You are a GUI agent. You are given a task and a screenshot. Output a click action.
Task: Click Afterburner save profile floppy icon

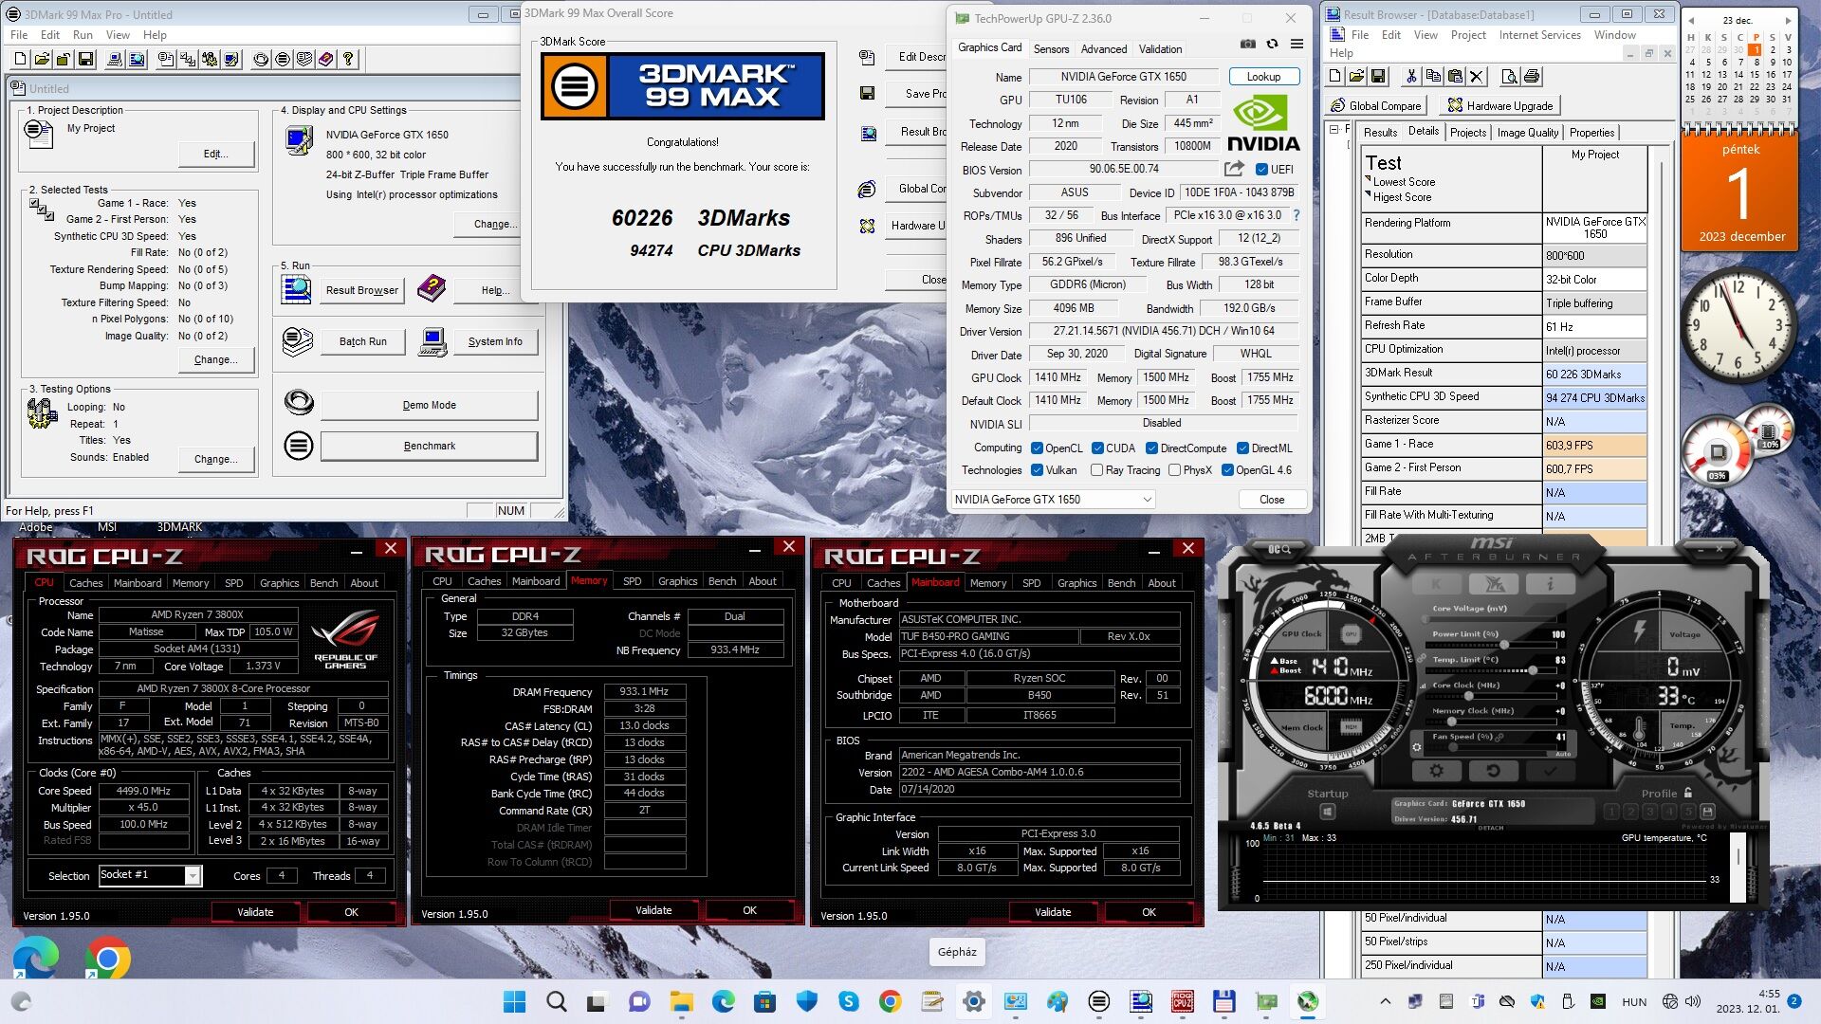[x=1707, y=812]
